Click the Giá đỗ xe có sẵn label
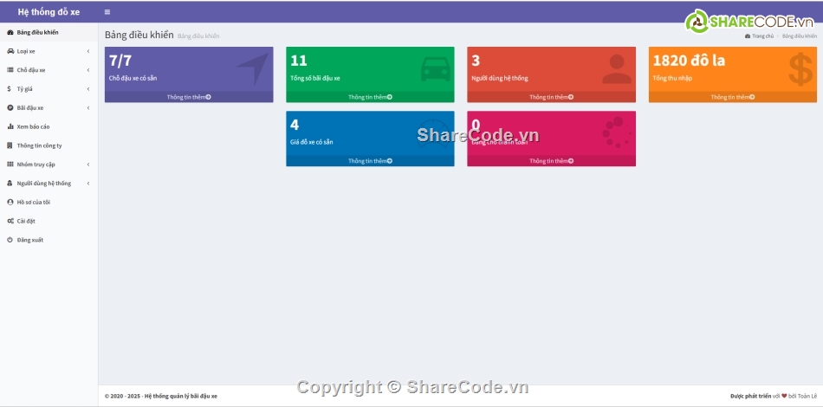Viewport: 823px width, 407px height. tap(311, 142)
